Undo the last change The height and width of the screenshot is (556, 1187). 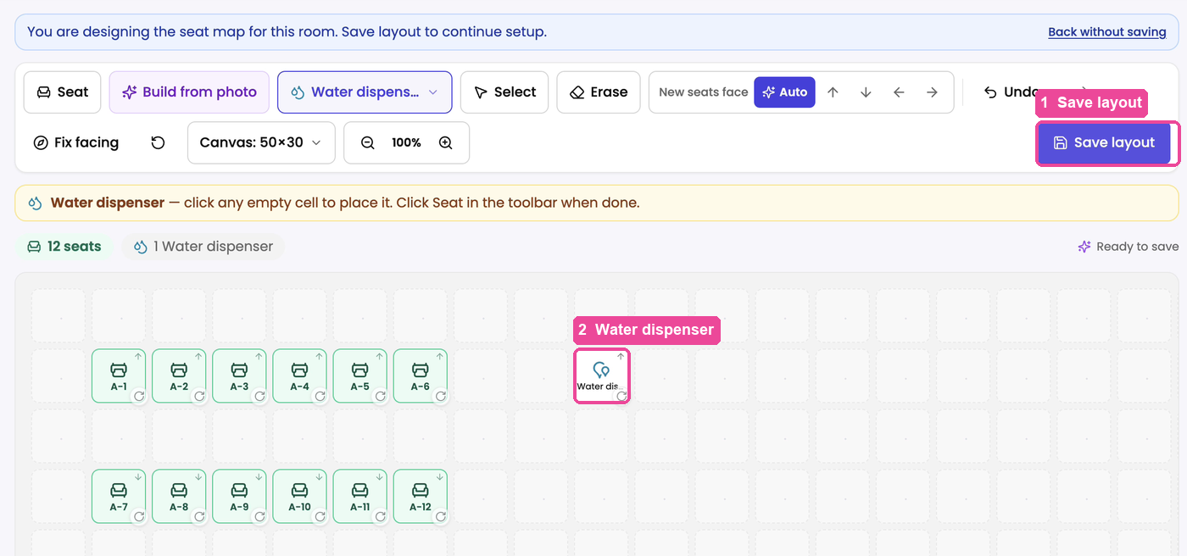tap(1010, 92)
